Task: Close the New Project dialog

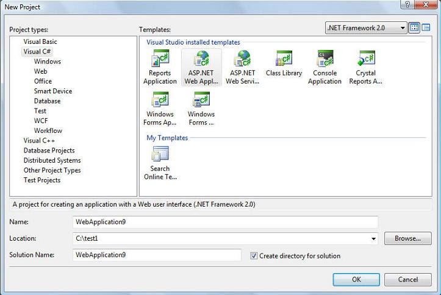Action: tap(426, 4)
